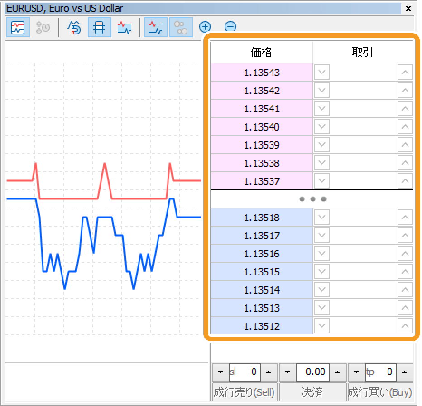The width and height of the screenshot is (422, 406).
Task: Click the up chevron at 1.13538
Action: pos(405,163)
